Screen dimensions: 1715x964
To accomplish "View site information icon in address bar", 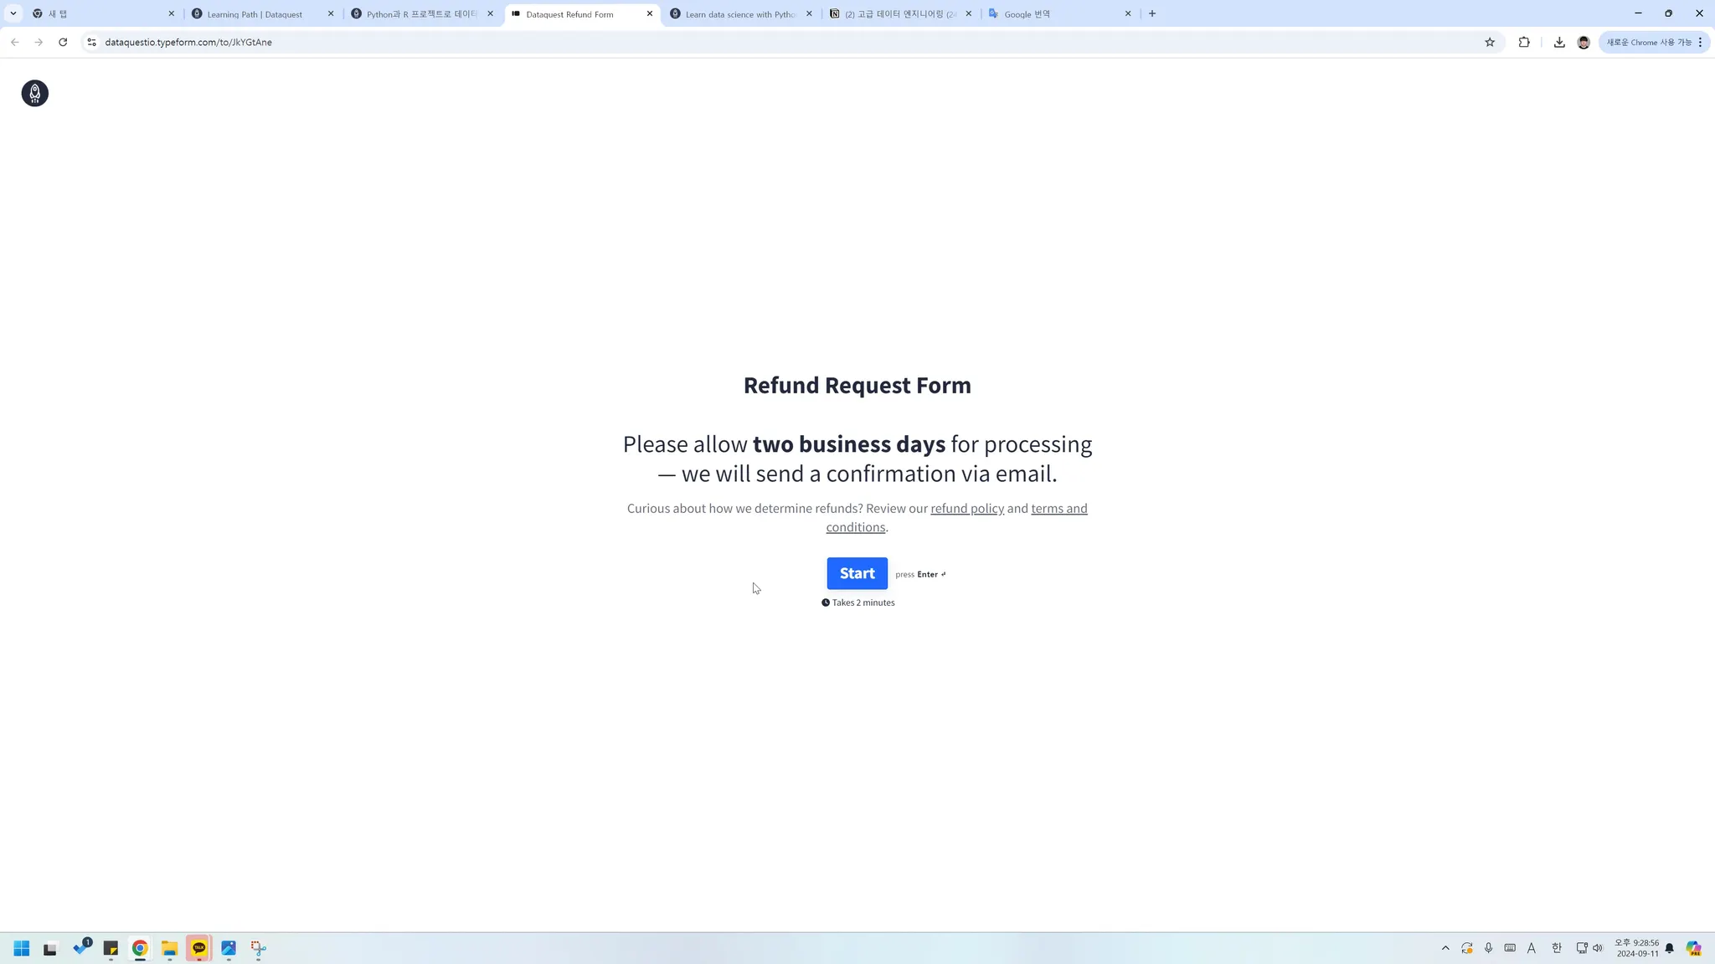I will (92, 43).
